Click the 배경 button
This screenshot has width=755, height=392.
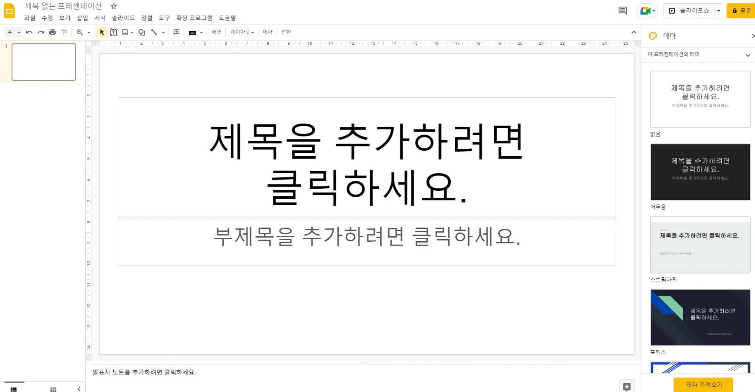(216, 32)
